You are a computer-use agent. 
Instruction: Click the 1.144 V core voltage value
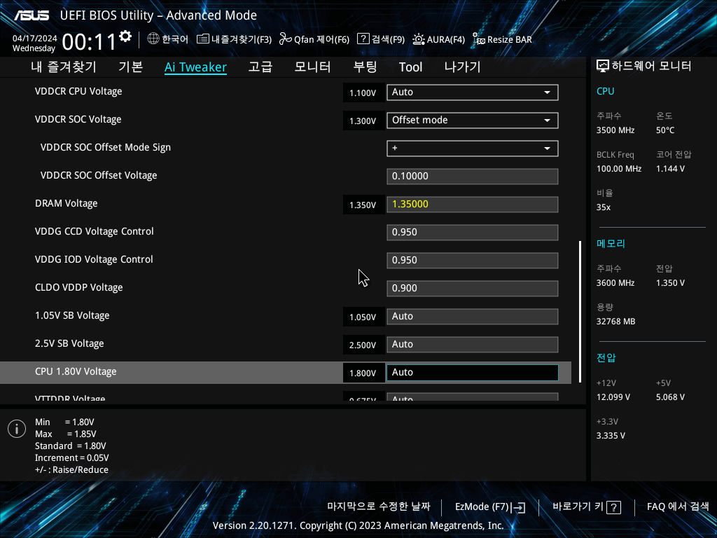point(670,169)
